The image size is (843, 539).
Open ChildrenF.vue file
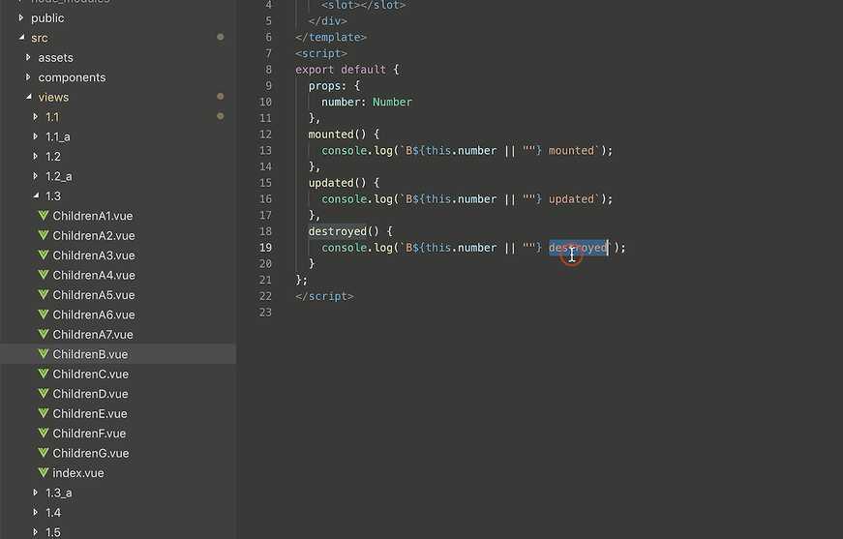(89, 434)
